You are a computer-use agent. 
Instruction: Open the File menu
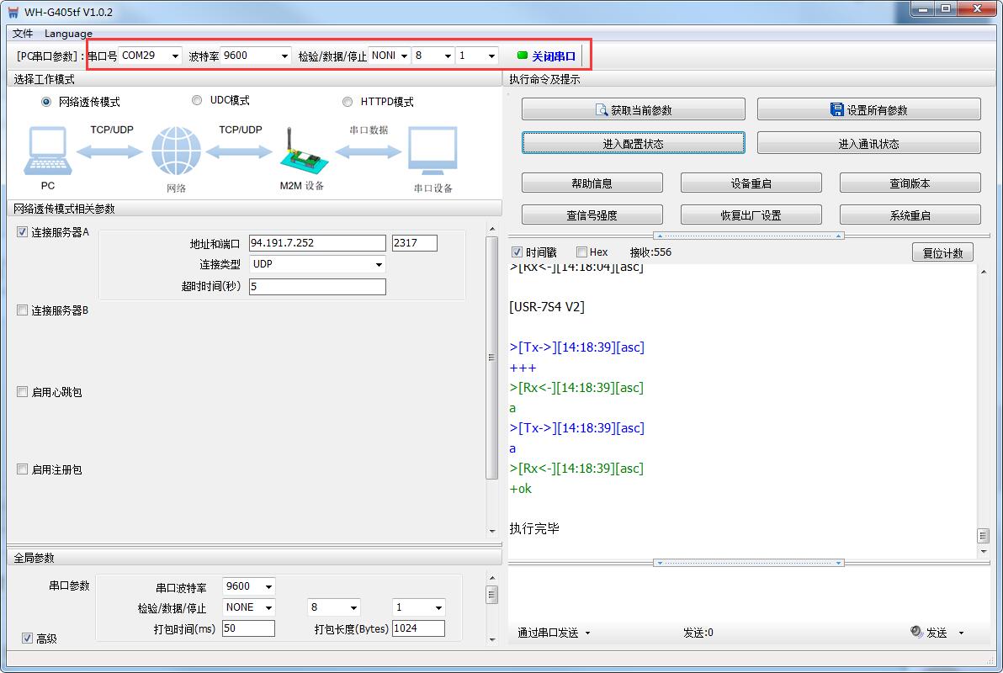(x=23, y=34)
